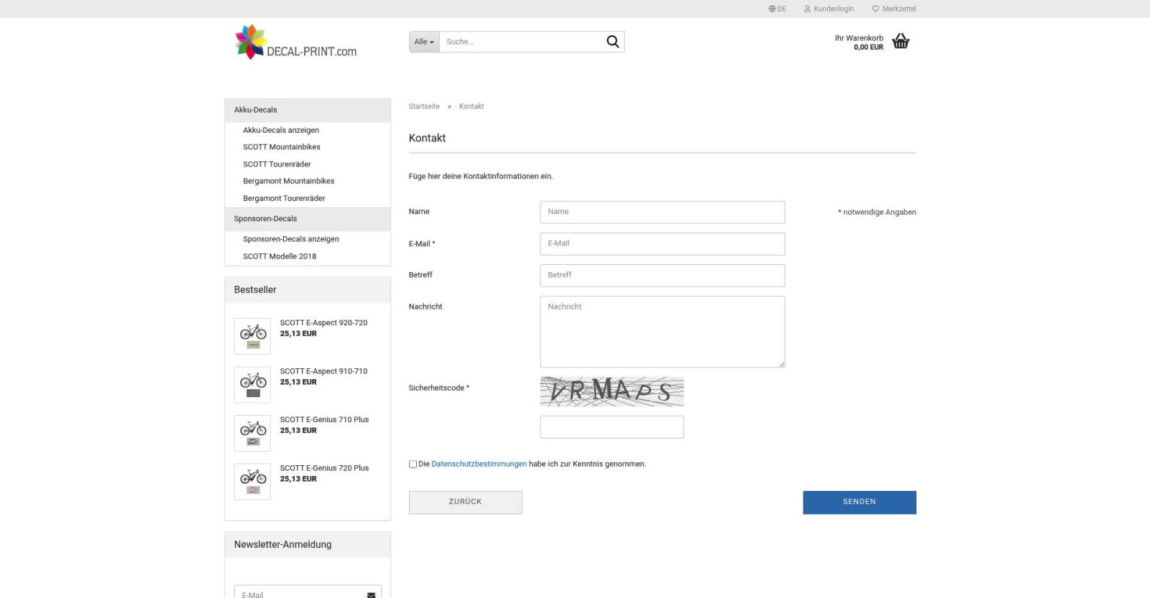Screen dimensions: 1150x598
Task: Click the DECAL-PRINT.com logo
Action: tap(296, 42)
